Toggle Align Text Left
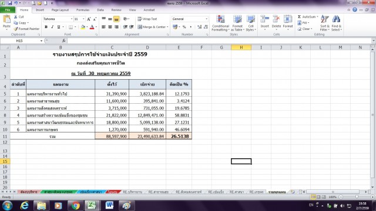376x211 pixels. pos(103,27)
